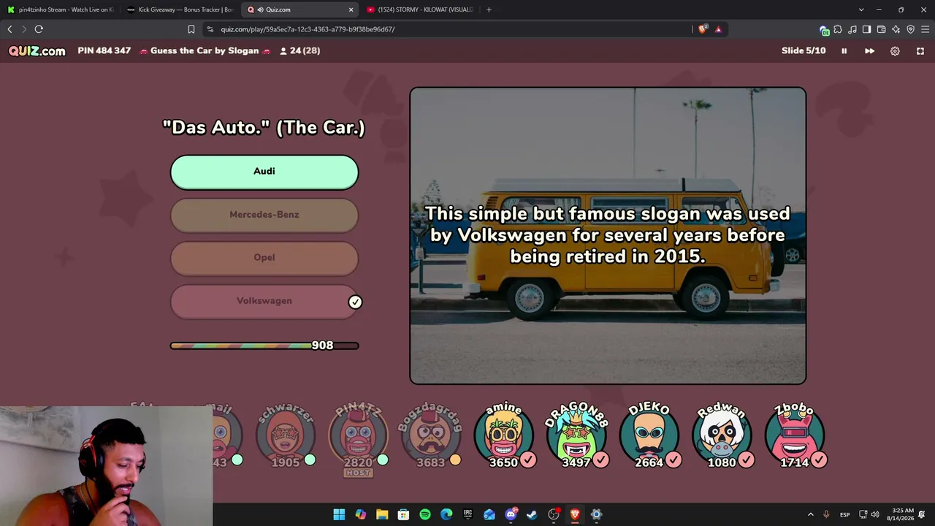Reload the Quiz.com page

(x=39, y=29)
